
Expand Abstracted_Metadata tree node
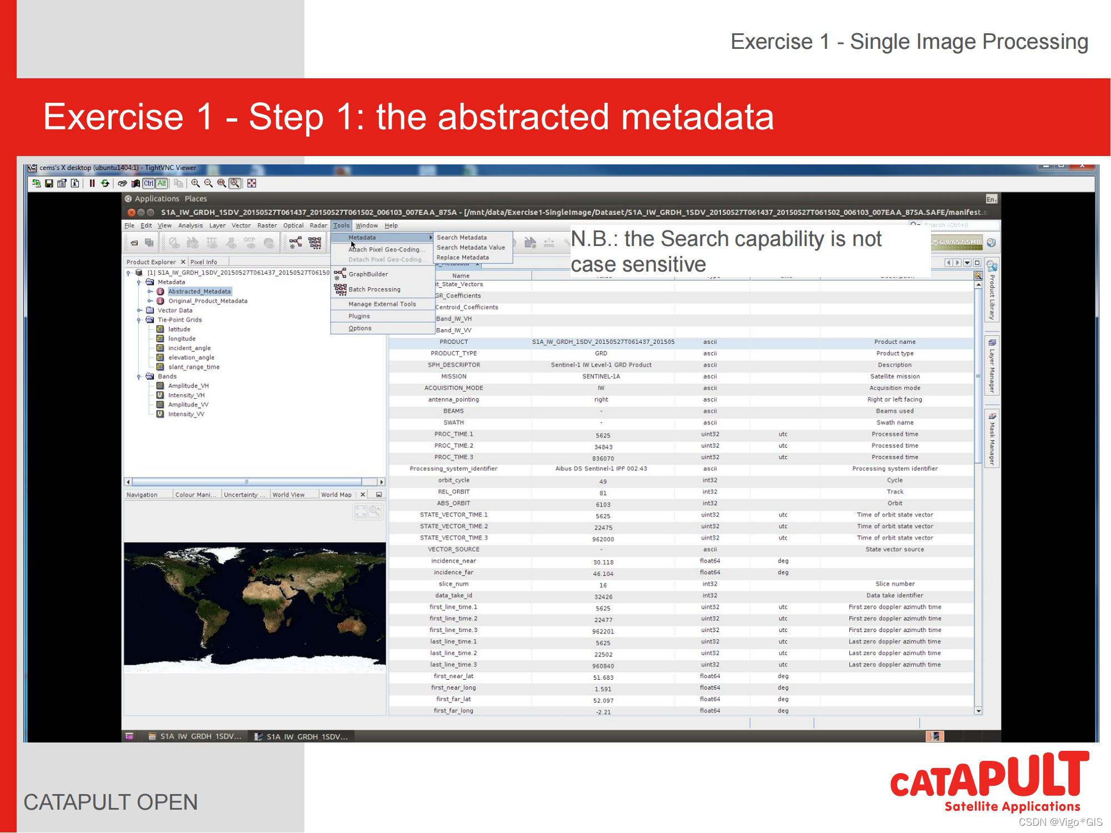click(151, 292)
